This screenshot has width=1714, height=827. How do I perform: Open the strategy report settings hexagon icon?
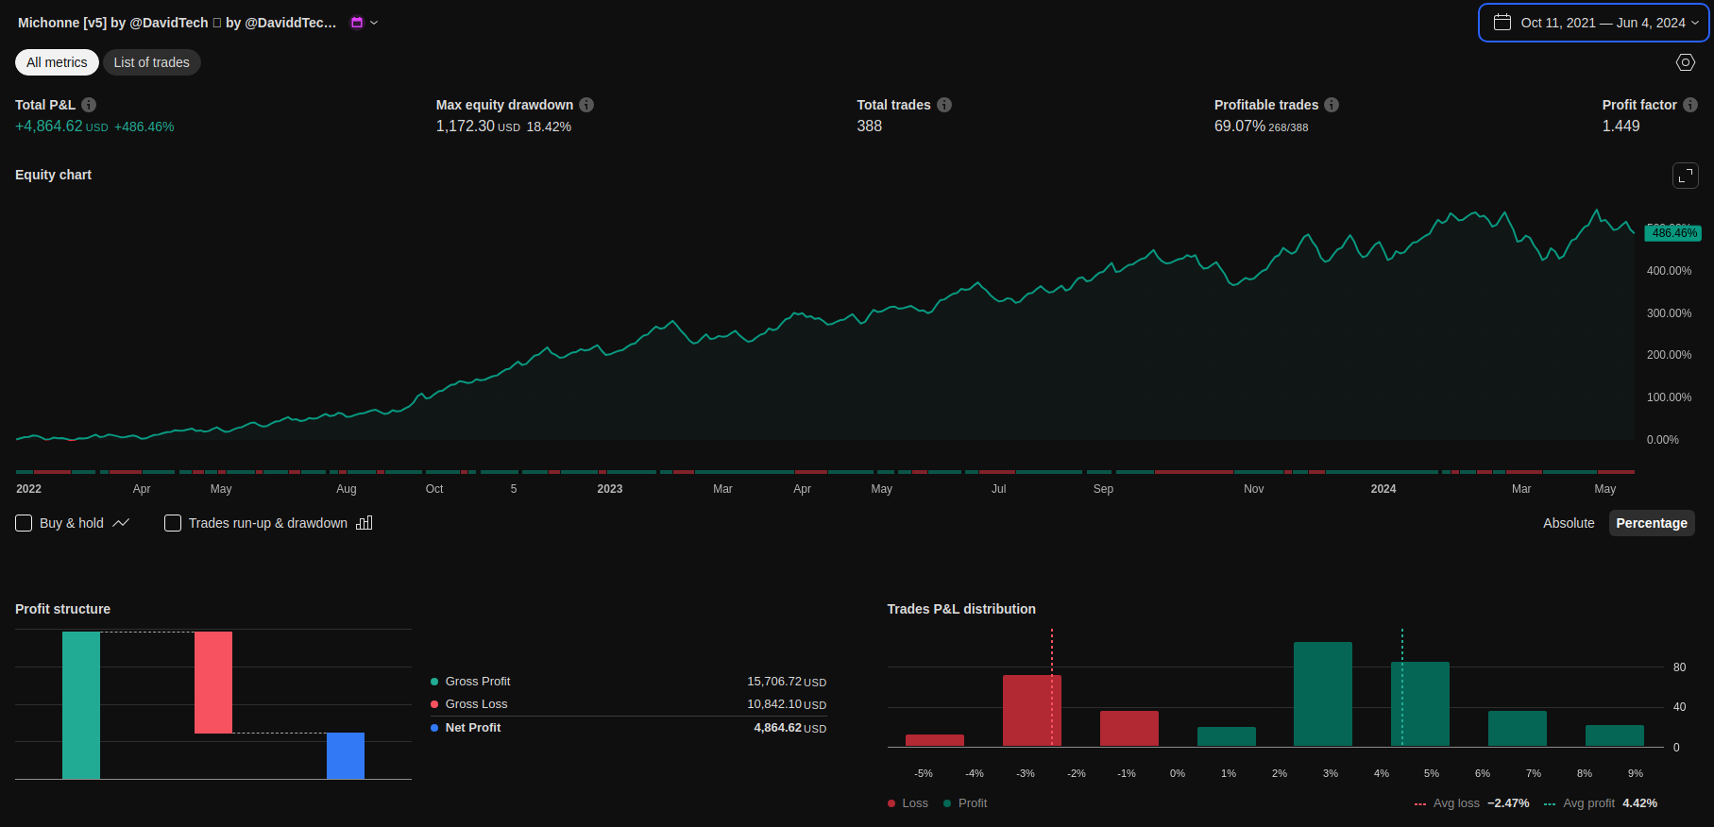pos(1686,62)
